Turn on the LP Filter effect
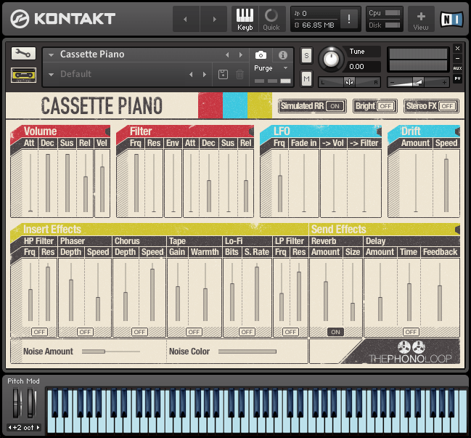The height and width of the screenshot is (438, 471). (290, 332)
